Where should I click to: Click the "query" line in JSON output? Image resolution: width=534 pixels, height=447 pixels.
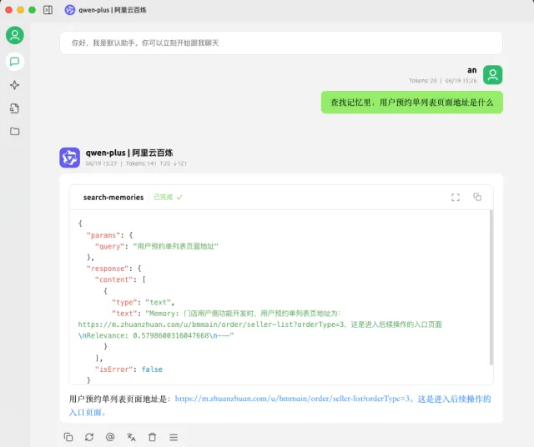[x=156, y=246]
